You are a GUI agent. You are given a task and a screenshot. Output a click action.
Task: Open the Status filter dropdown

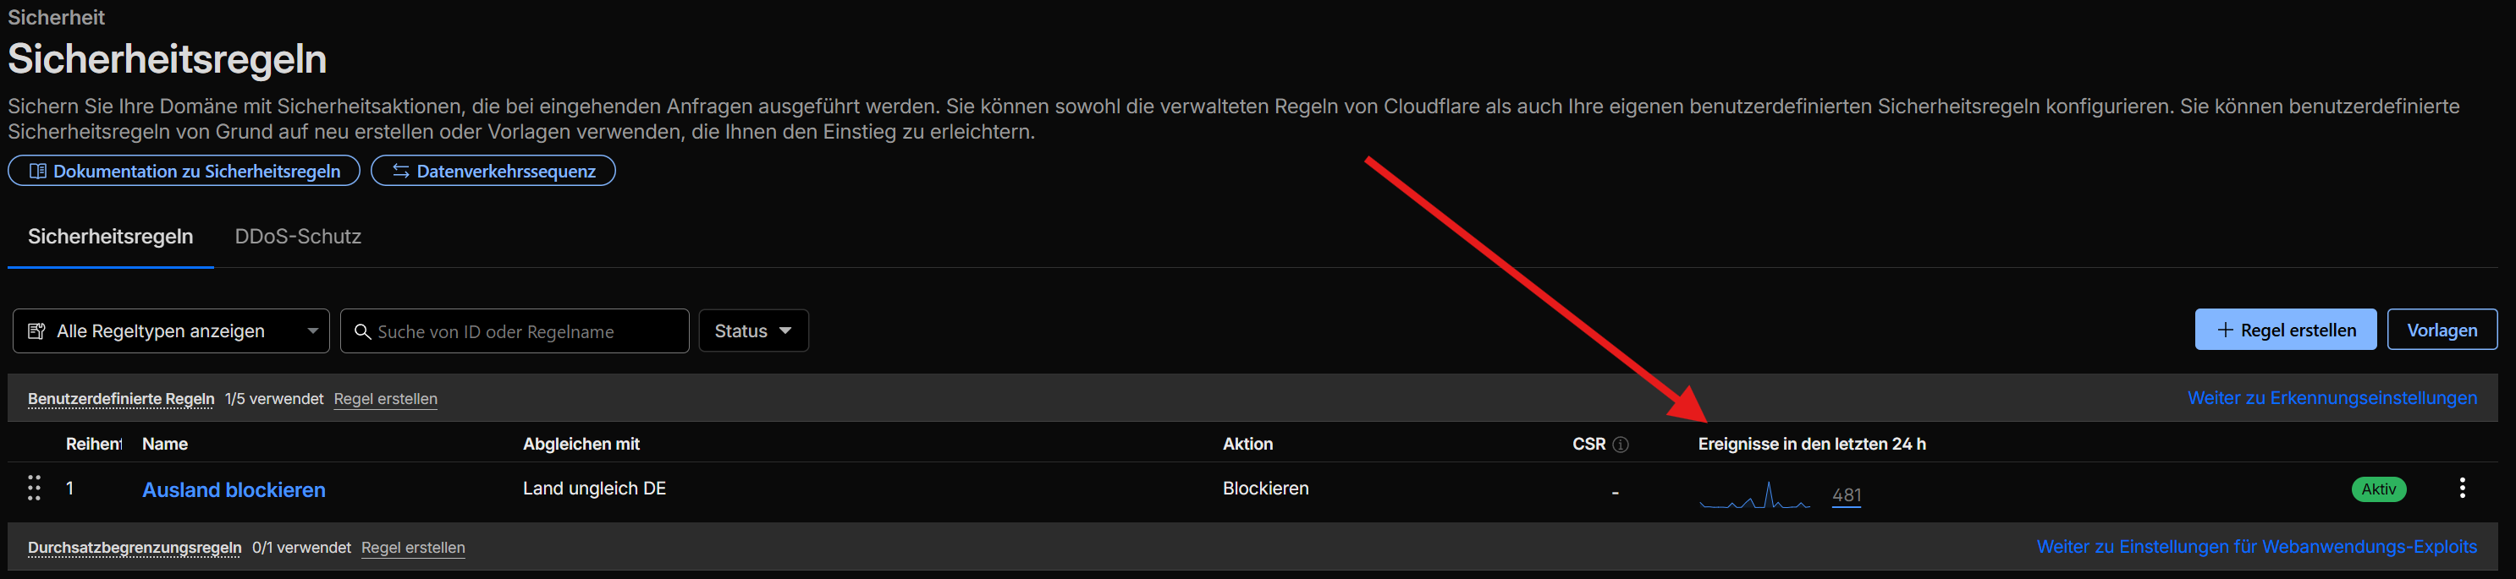point(753,331)
